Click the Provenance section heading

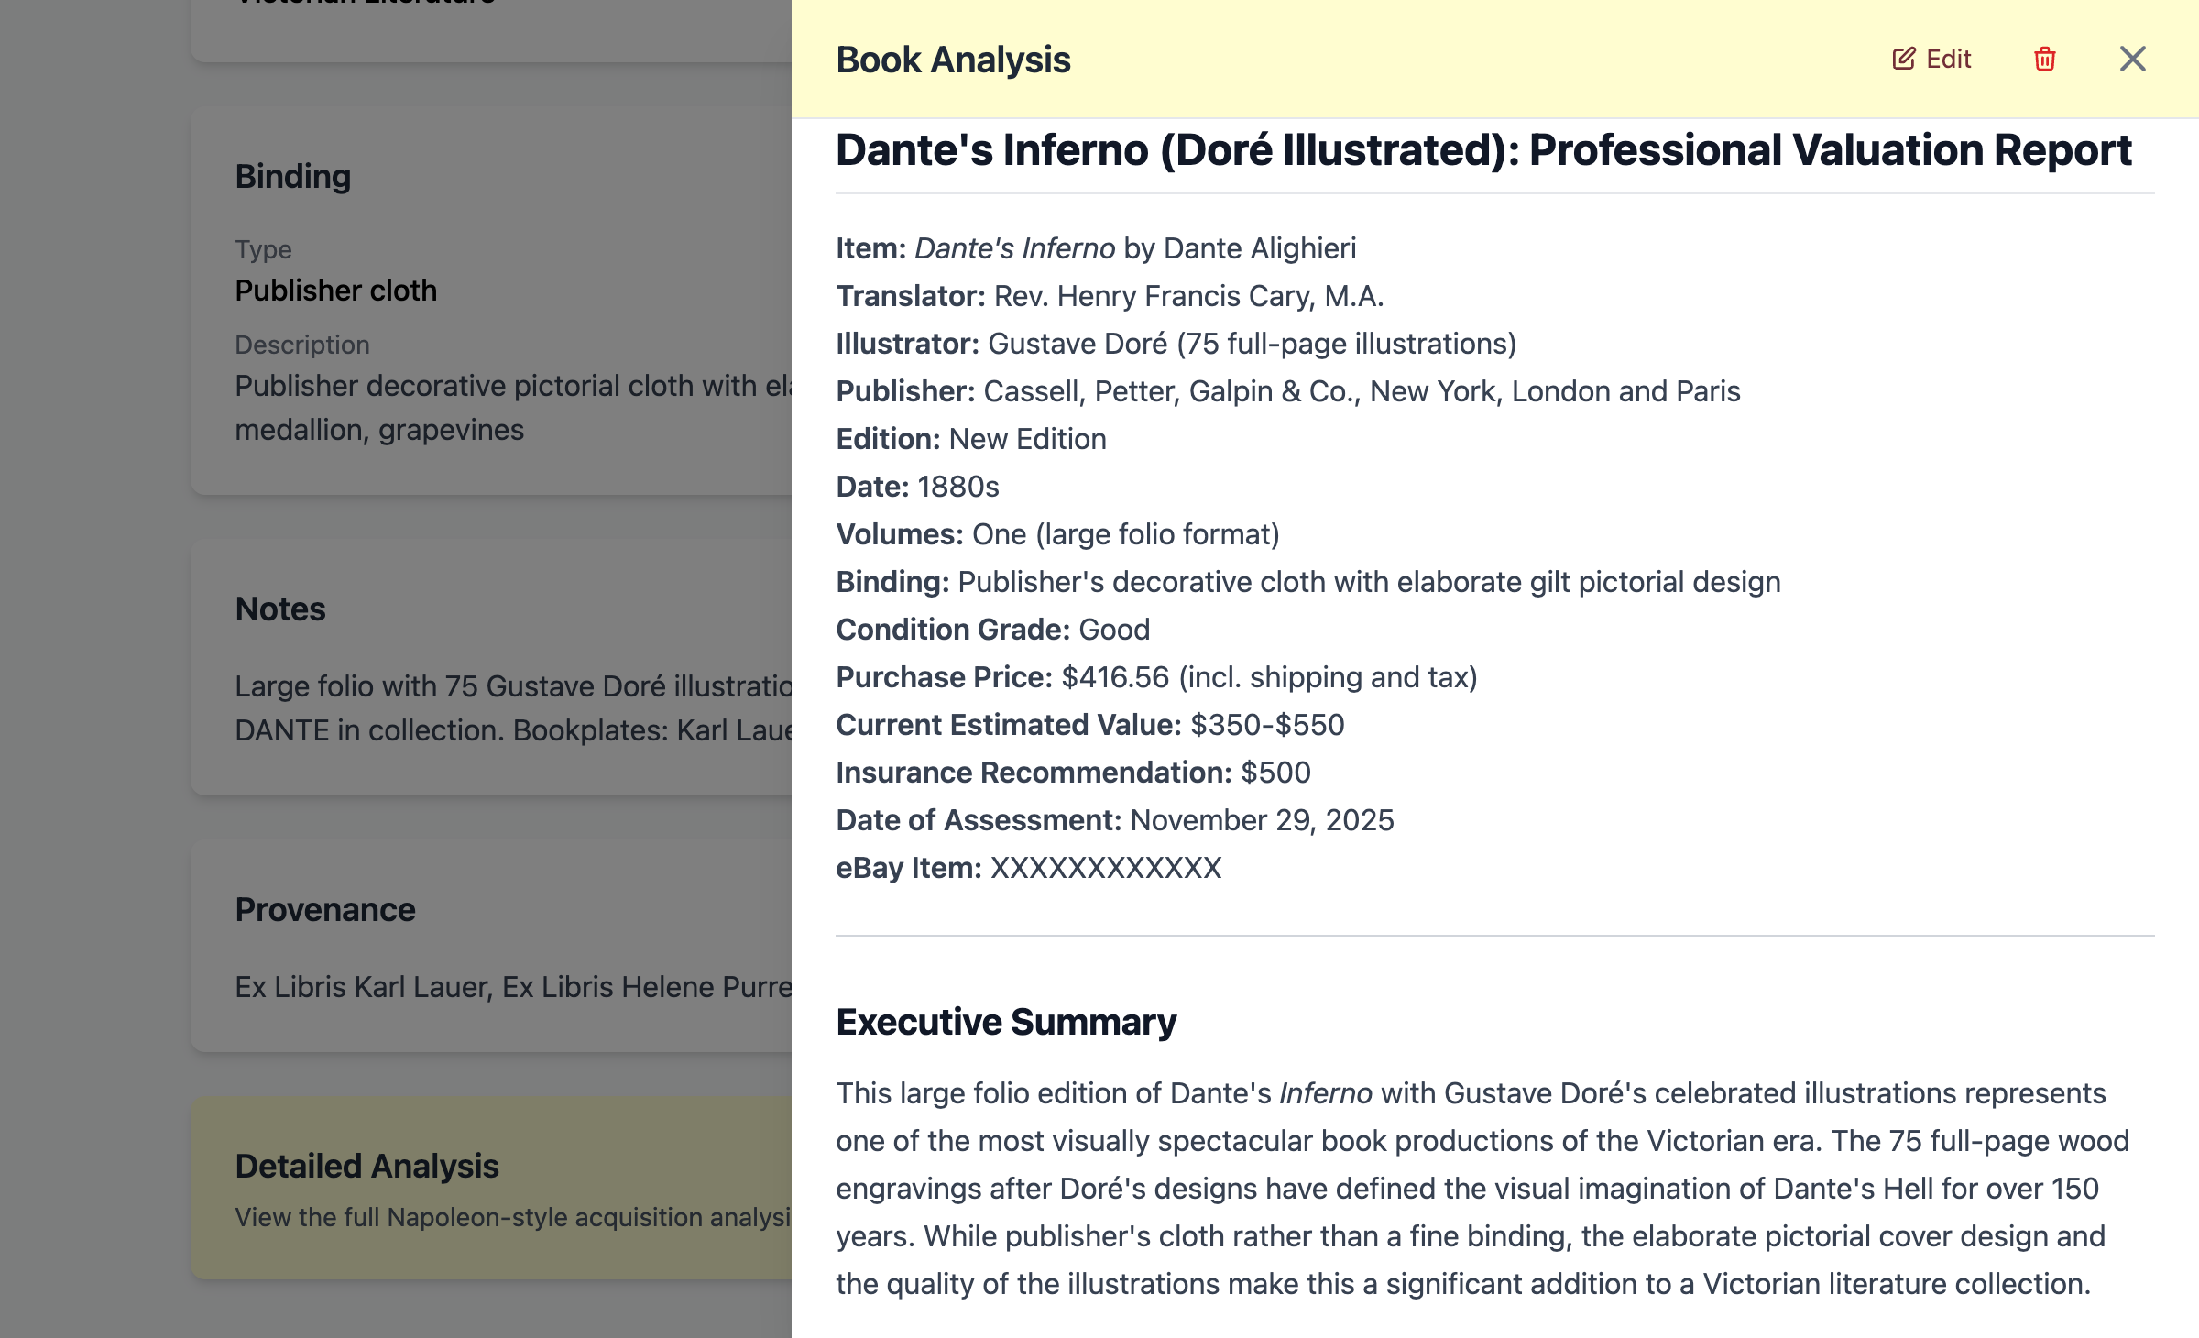[x=325, y=910]
